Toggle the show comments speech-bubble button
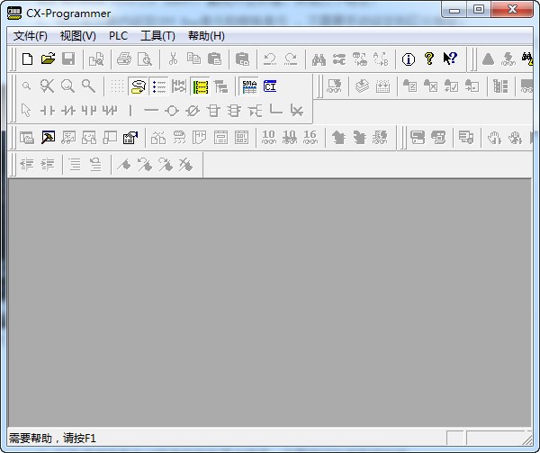The height and width of the screenshot is (453, 540). pos(138,86)
